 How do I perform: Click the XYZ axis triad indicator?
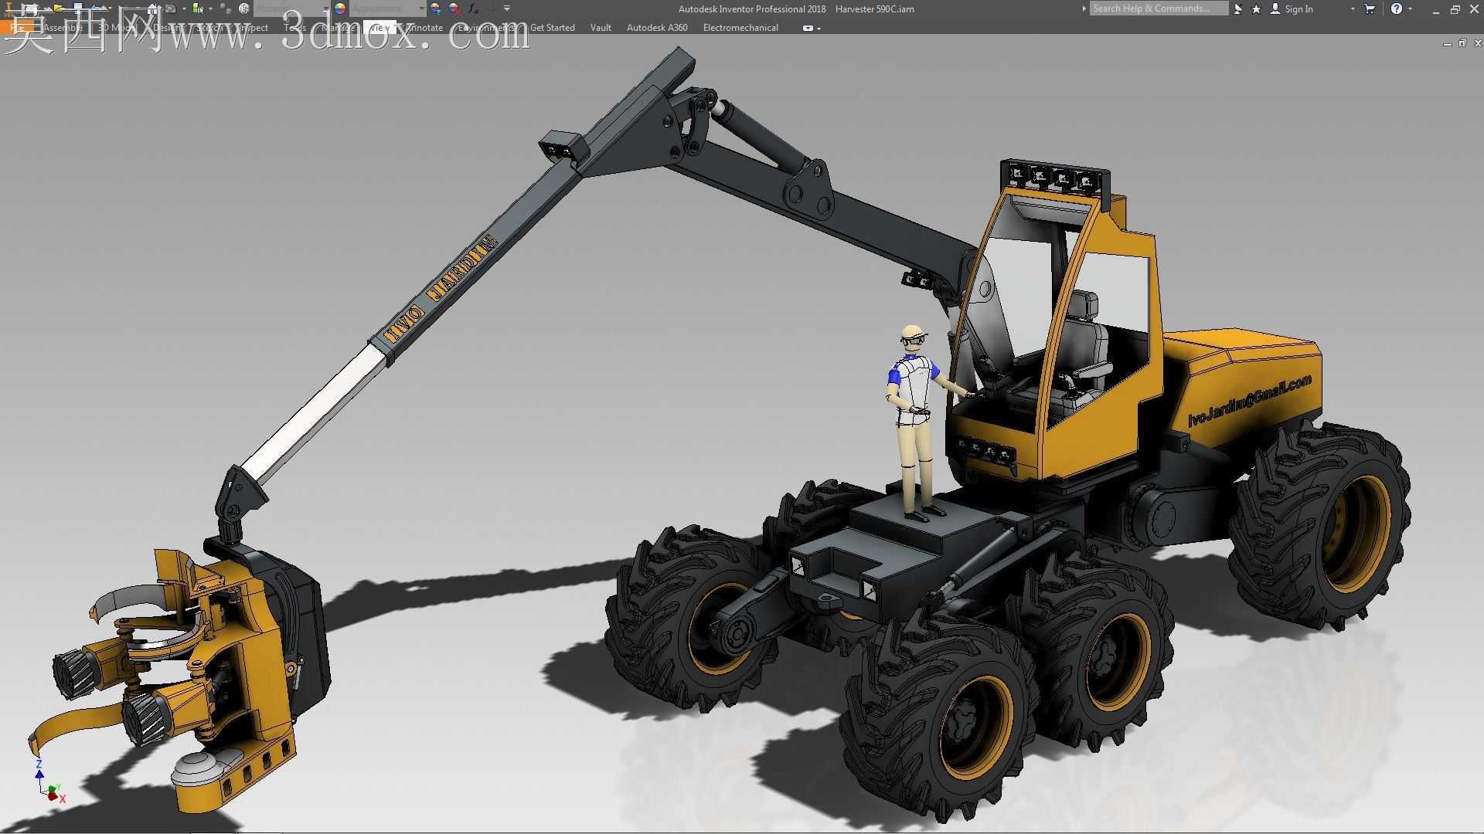tap(49, 782)
